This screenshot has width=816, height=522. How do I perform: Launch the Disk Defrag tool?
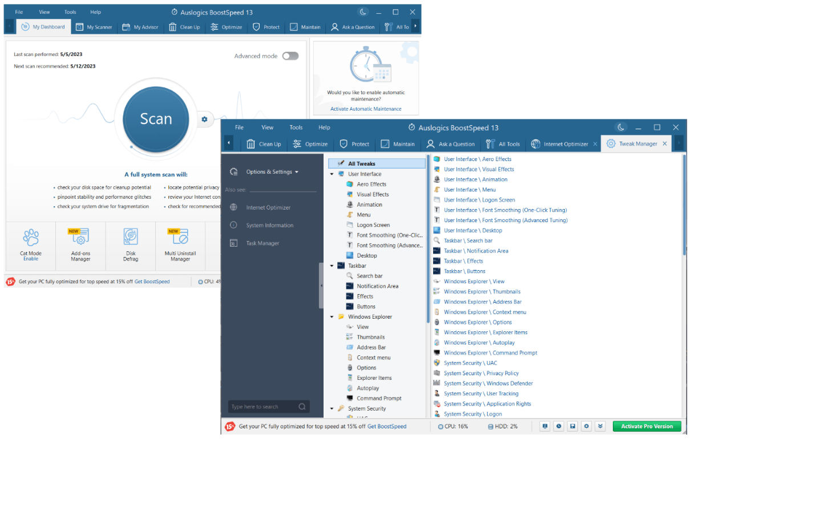pos(131,244)
